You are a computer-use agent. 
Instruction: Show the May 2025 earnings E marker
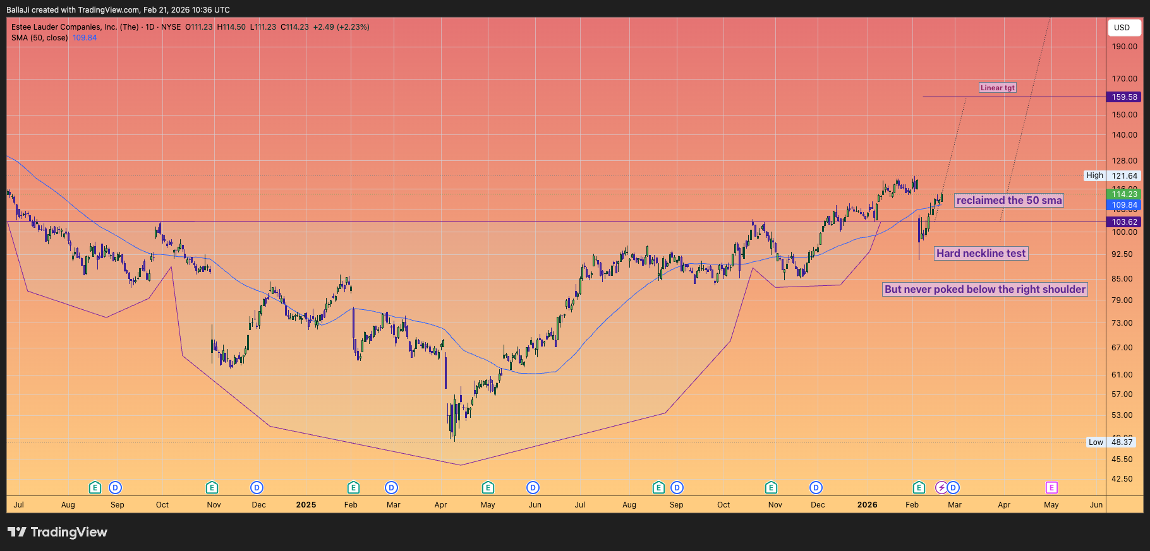(x=488, y=487)
